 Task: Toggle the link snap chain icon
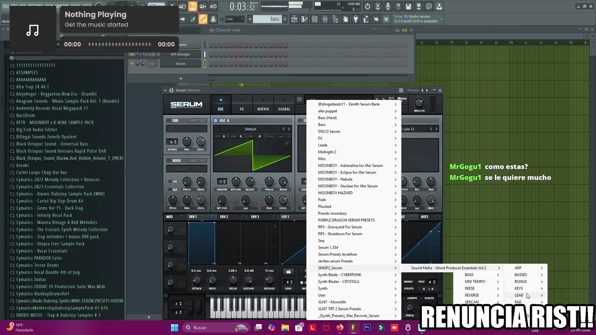pyautogui.click(x=203, y=19)
